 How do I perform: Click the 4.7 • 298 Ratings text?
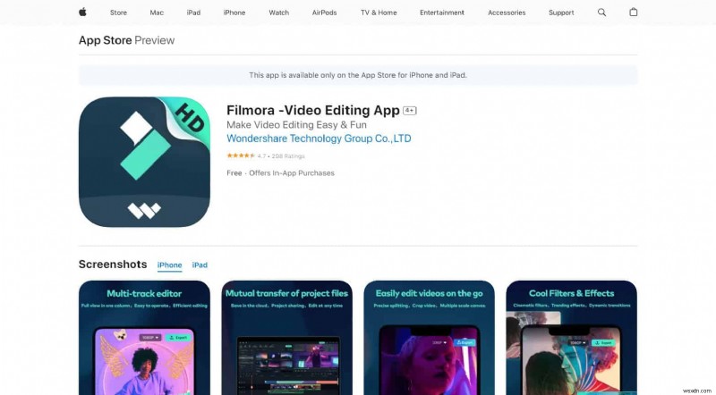click(281, 156)
